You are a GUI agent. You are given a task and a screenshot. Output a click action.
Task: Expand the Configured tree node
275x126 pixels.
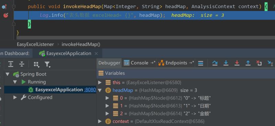click(x=15, y=98)
